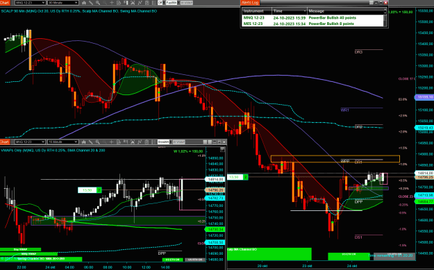The height and width of the screenshot is (270, 434).
Task: Click zoom out magnifier in 15 Minute chart toolbar
Action: 105,142
